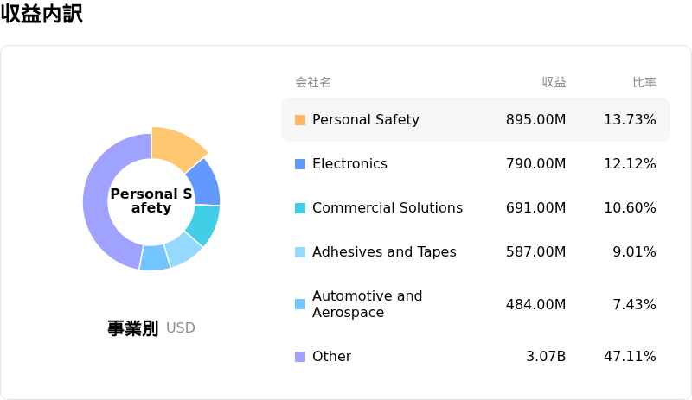Click the cyan Commercial Solutions legend swatch
The image size is (692, 400).
(300, 208)
